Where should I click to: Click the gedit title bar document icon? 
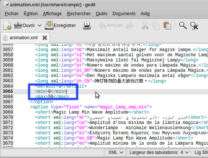point(6,5)
